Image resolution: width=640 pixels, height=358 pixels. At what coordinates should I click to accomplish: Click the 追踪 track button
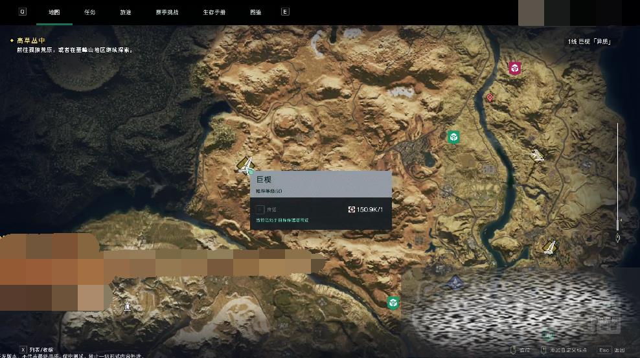[520, 350]
